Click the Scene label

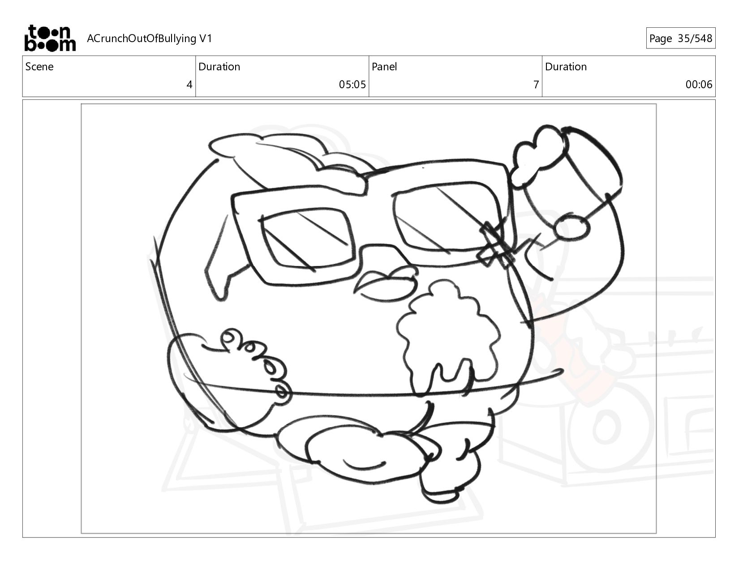(x=39, y=67)
